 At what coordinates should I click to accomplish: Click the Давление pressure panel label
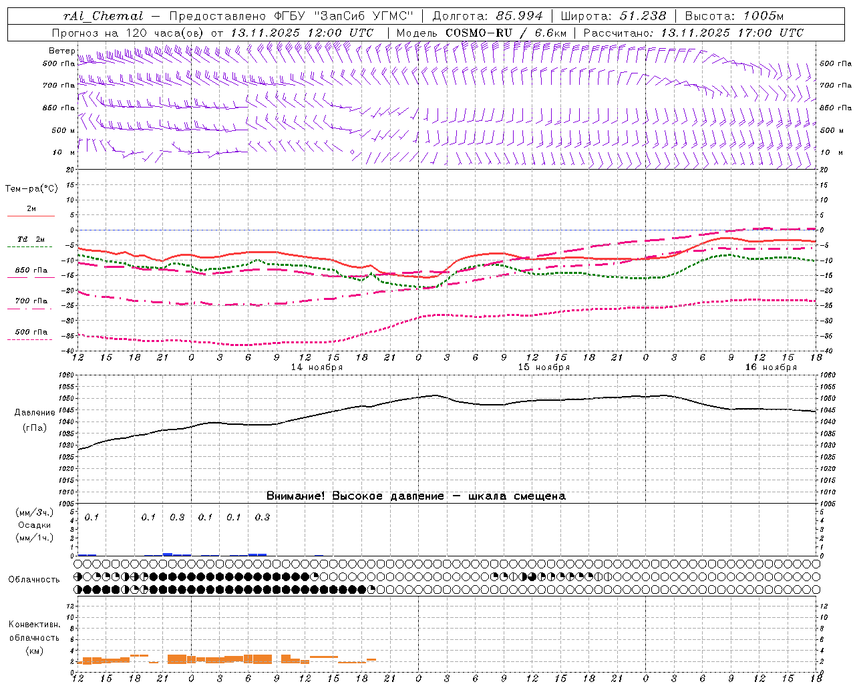35,412
